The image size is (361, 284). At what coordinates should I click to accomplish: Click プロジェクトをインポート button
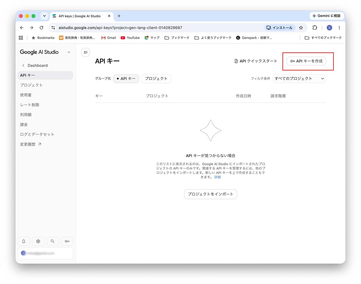point(210,194)
